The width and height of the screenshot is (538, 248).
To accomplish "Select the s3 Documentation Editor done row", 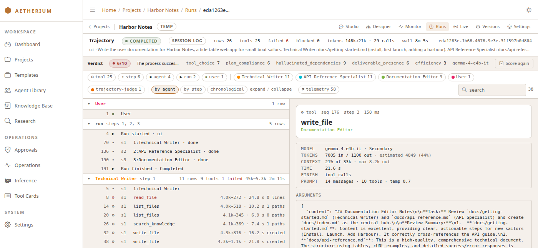I will coord(186,160).
